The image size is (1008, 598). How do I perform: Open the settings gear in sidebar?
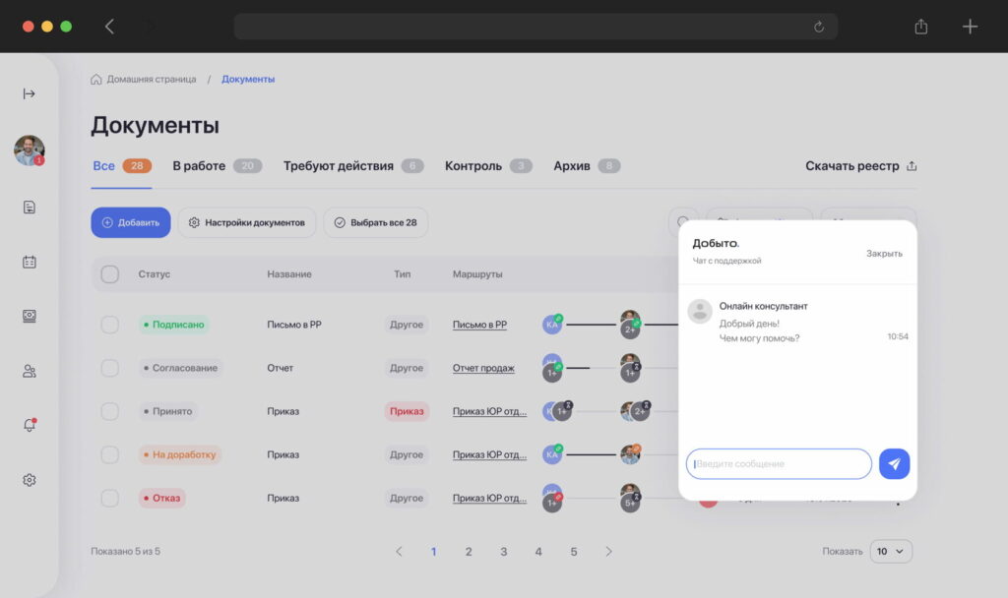coord(30,480)
